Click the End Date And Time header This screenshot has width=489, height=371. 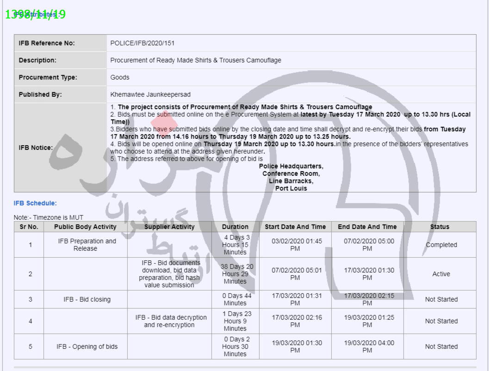pos(367,227)
